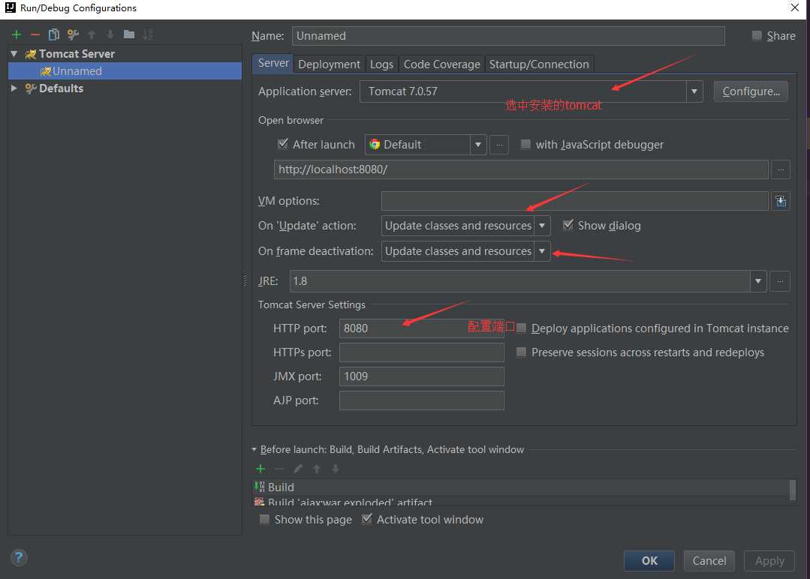The image size is (810, 579).
Task: Click the Chrome icon in the browser combo
Action: tap(375, 145)
